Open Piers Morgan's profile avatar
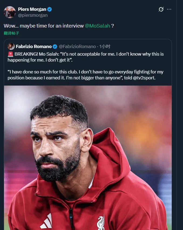The height and width of the screenshot is (230, 183). [10, 12]
